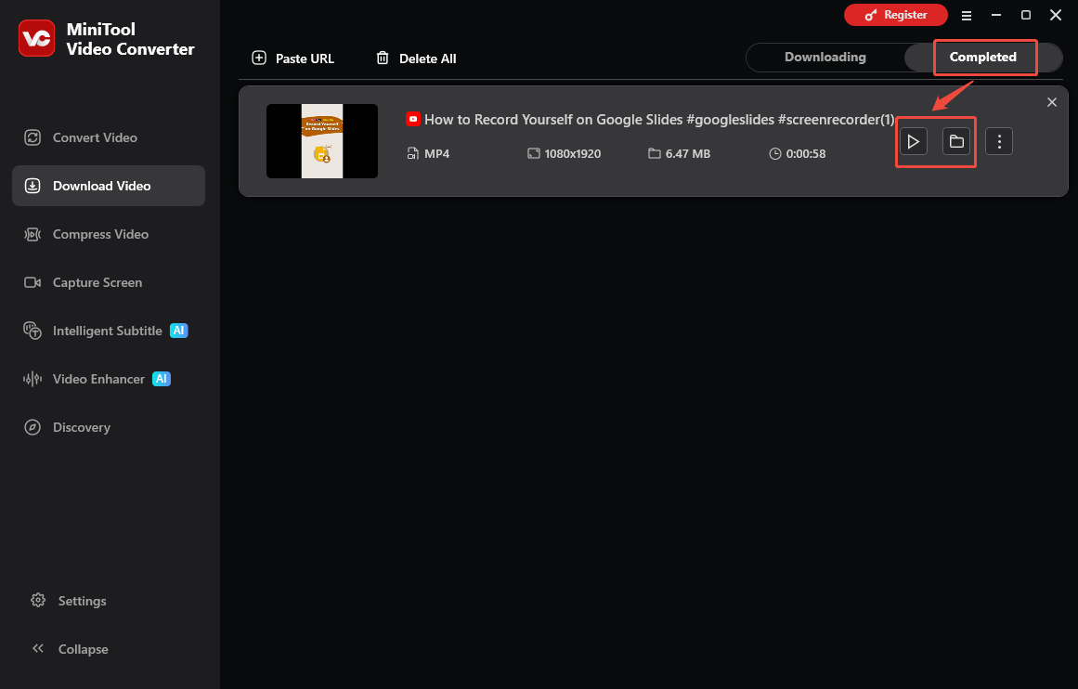Click the Intelligent Subtitle icon
1078x689 pixels.
(32, 330)
